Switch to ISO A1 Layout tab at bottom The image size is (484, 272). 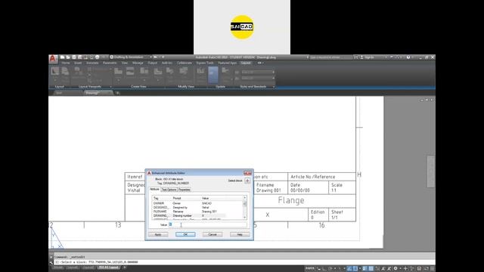[109, 267]
